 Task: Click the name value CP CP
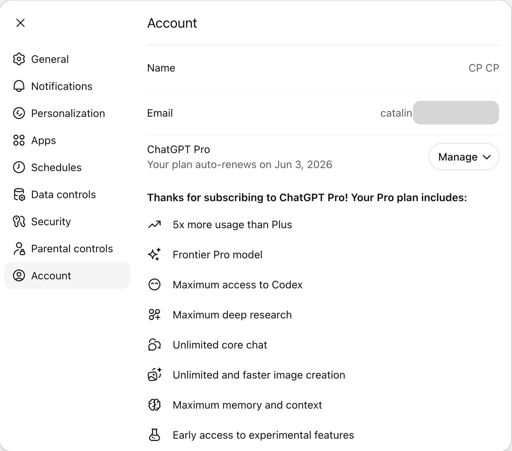[x=484, y=68]
